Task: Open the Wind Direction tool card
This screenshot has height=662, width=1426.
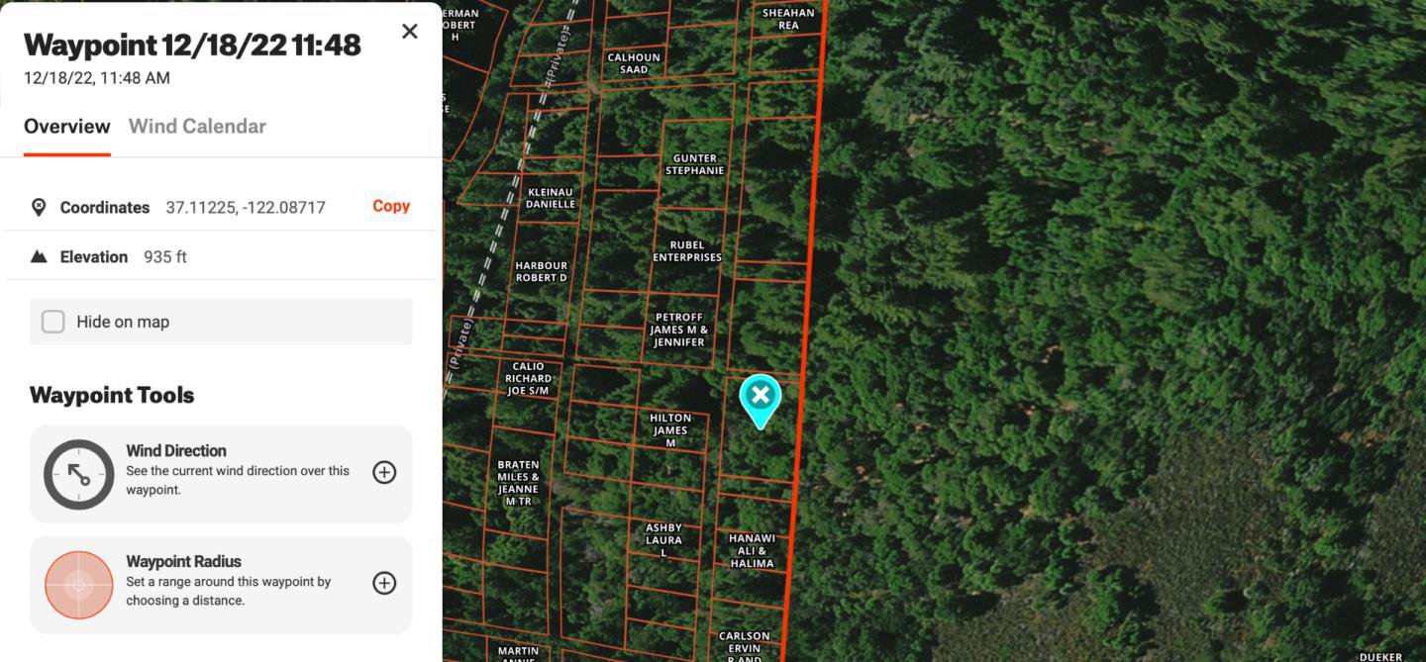Action: (221, 474)
